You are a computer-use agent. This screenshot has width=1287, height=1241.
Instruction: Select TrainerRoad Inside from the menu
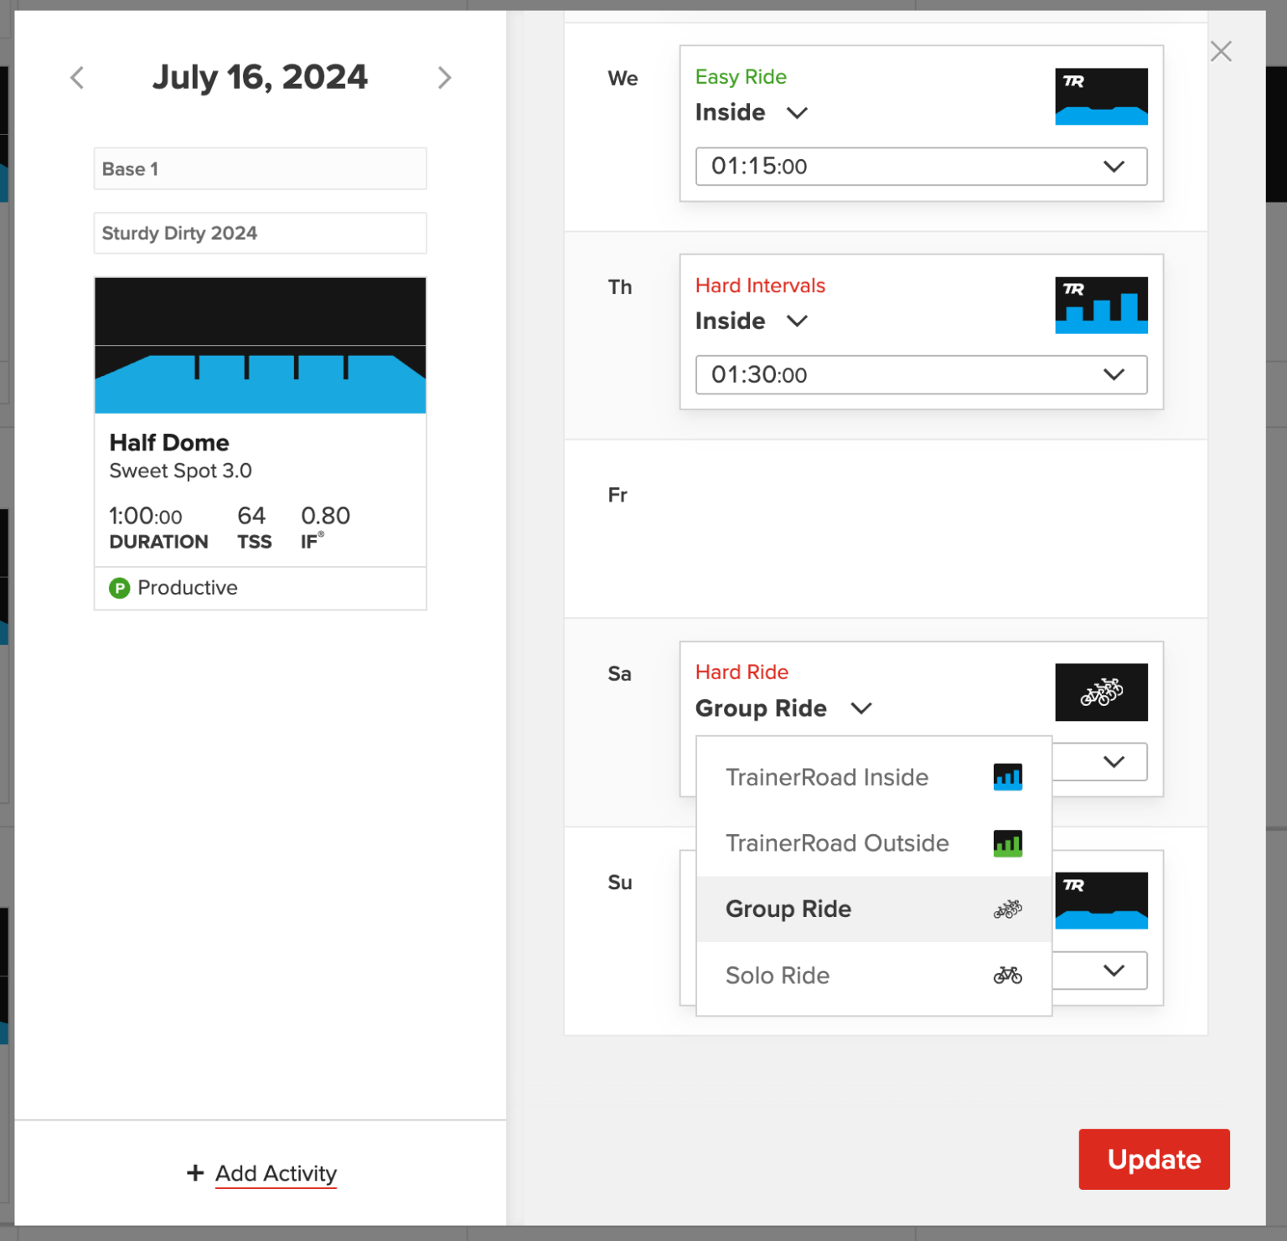click(x=874, y=777)
